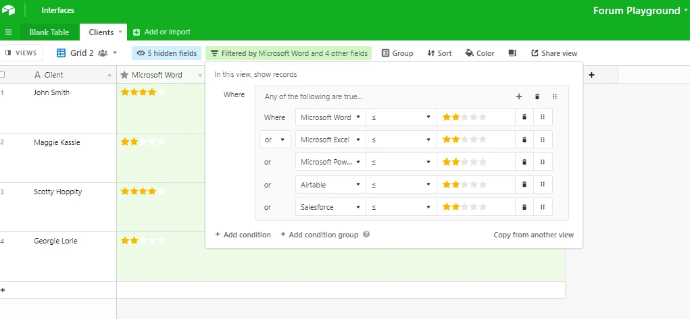Click Add or import
This screenshot has width=690, height=319.
162,32
